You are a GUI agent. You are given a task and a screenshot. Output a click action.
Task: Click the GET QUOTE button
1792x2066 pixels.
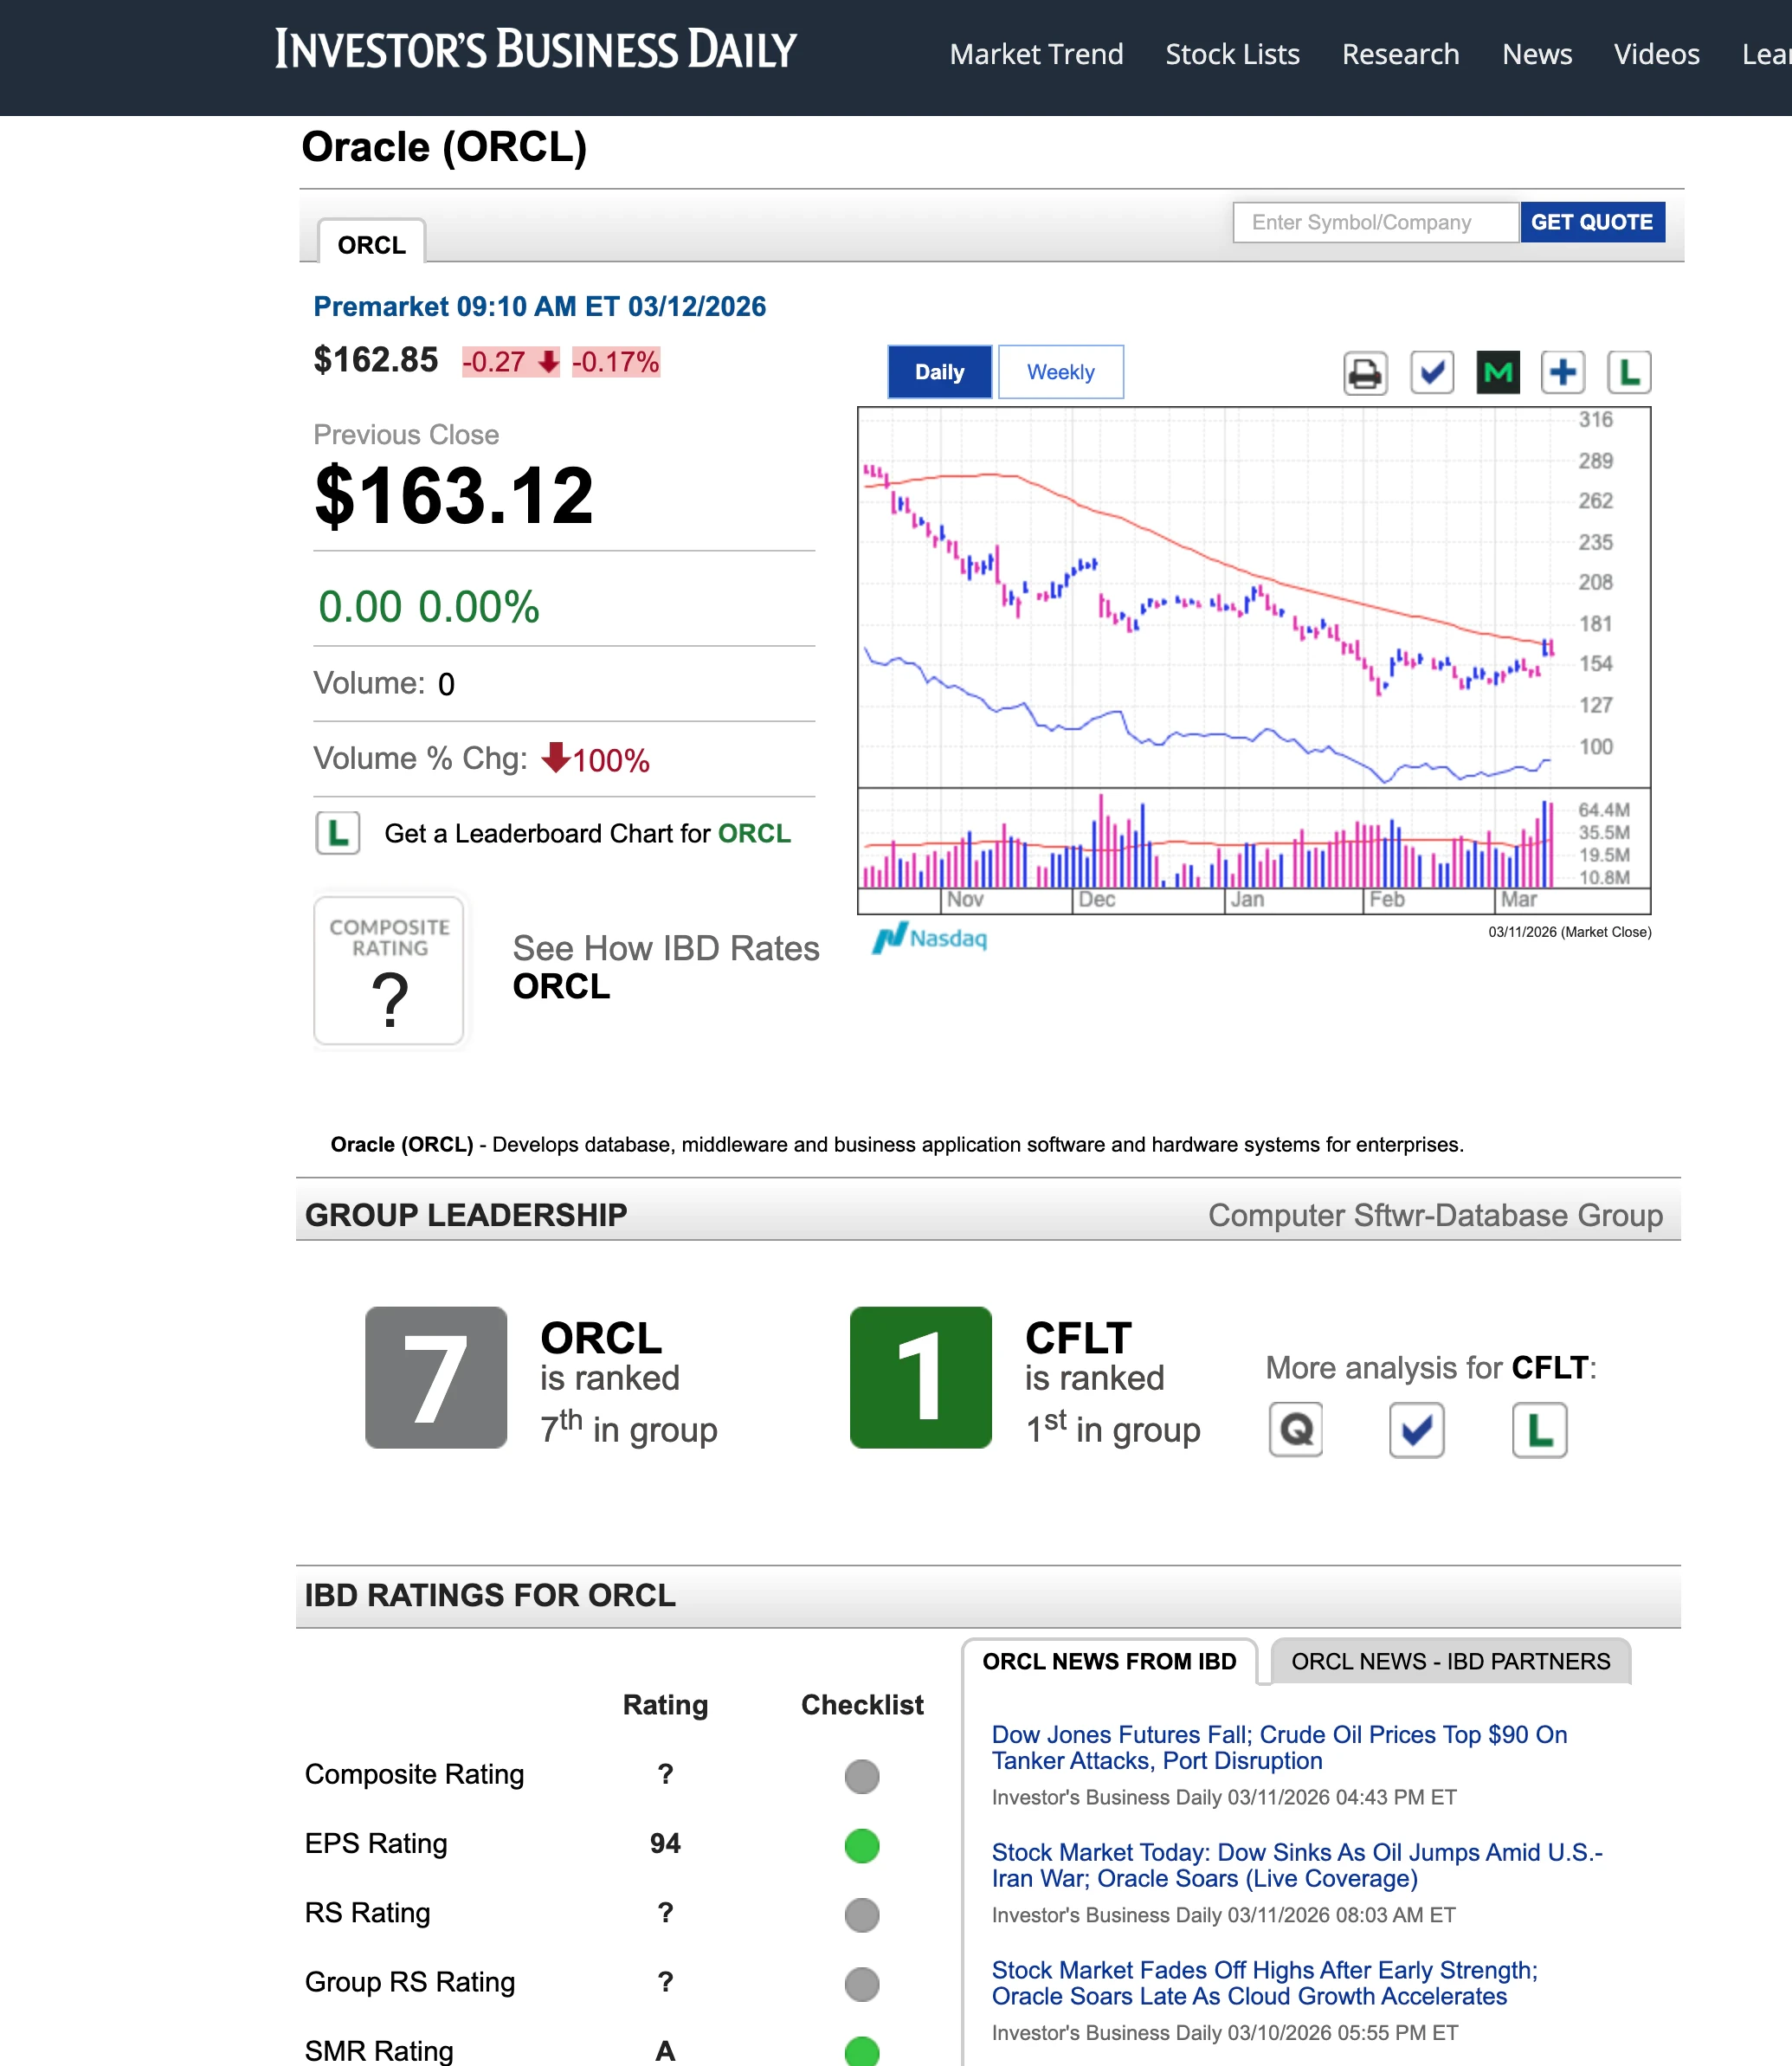(1591, 222)
